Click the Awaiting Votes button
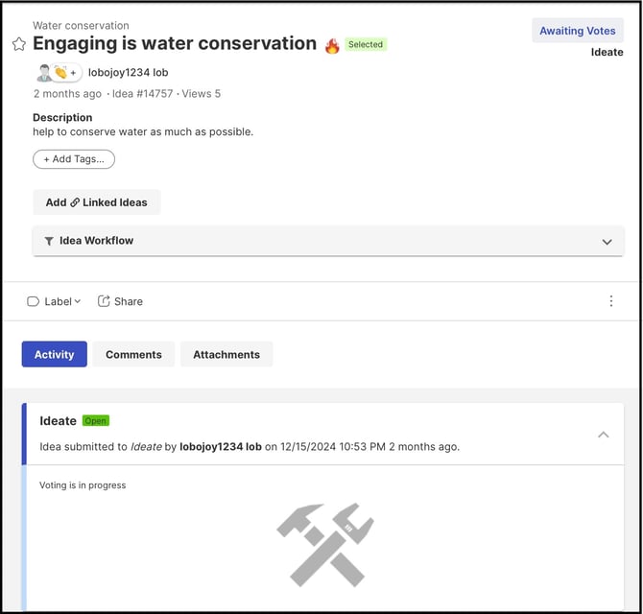 coord(577,31)
